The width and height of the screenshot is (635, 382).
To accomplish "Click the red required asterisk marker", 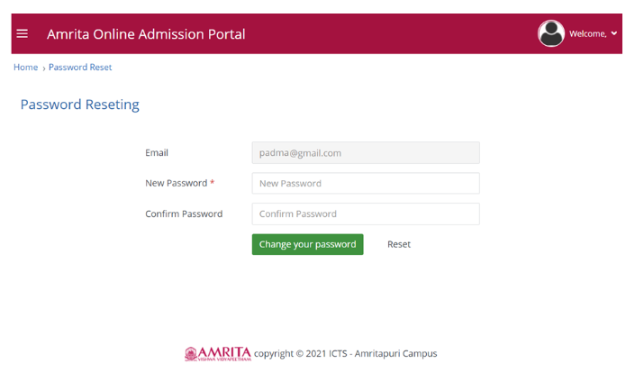I will tap(213, 183).
